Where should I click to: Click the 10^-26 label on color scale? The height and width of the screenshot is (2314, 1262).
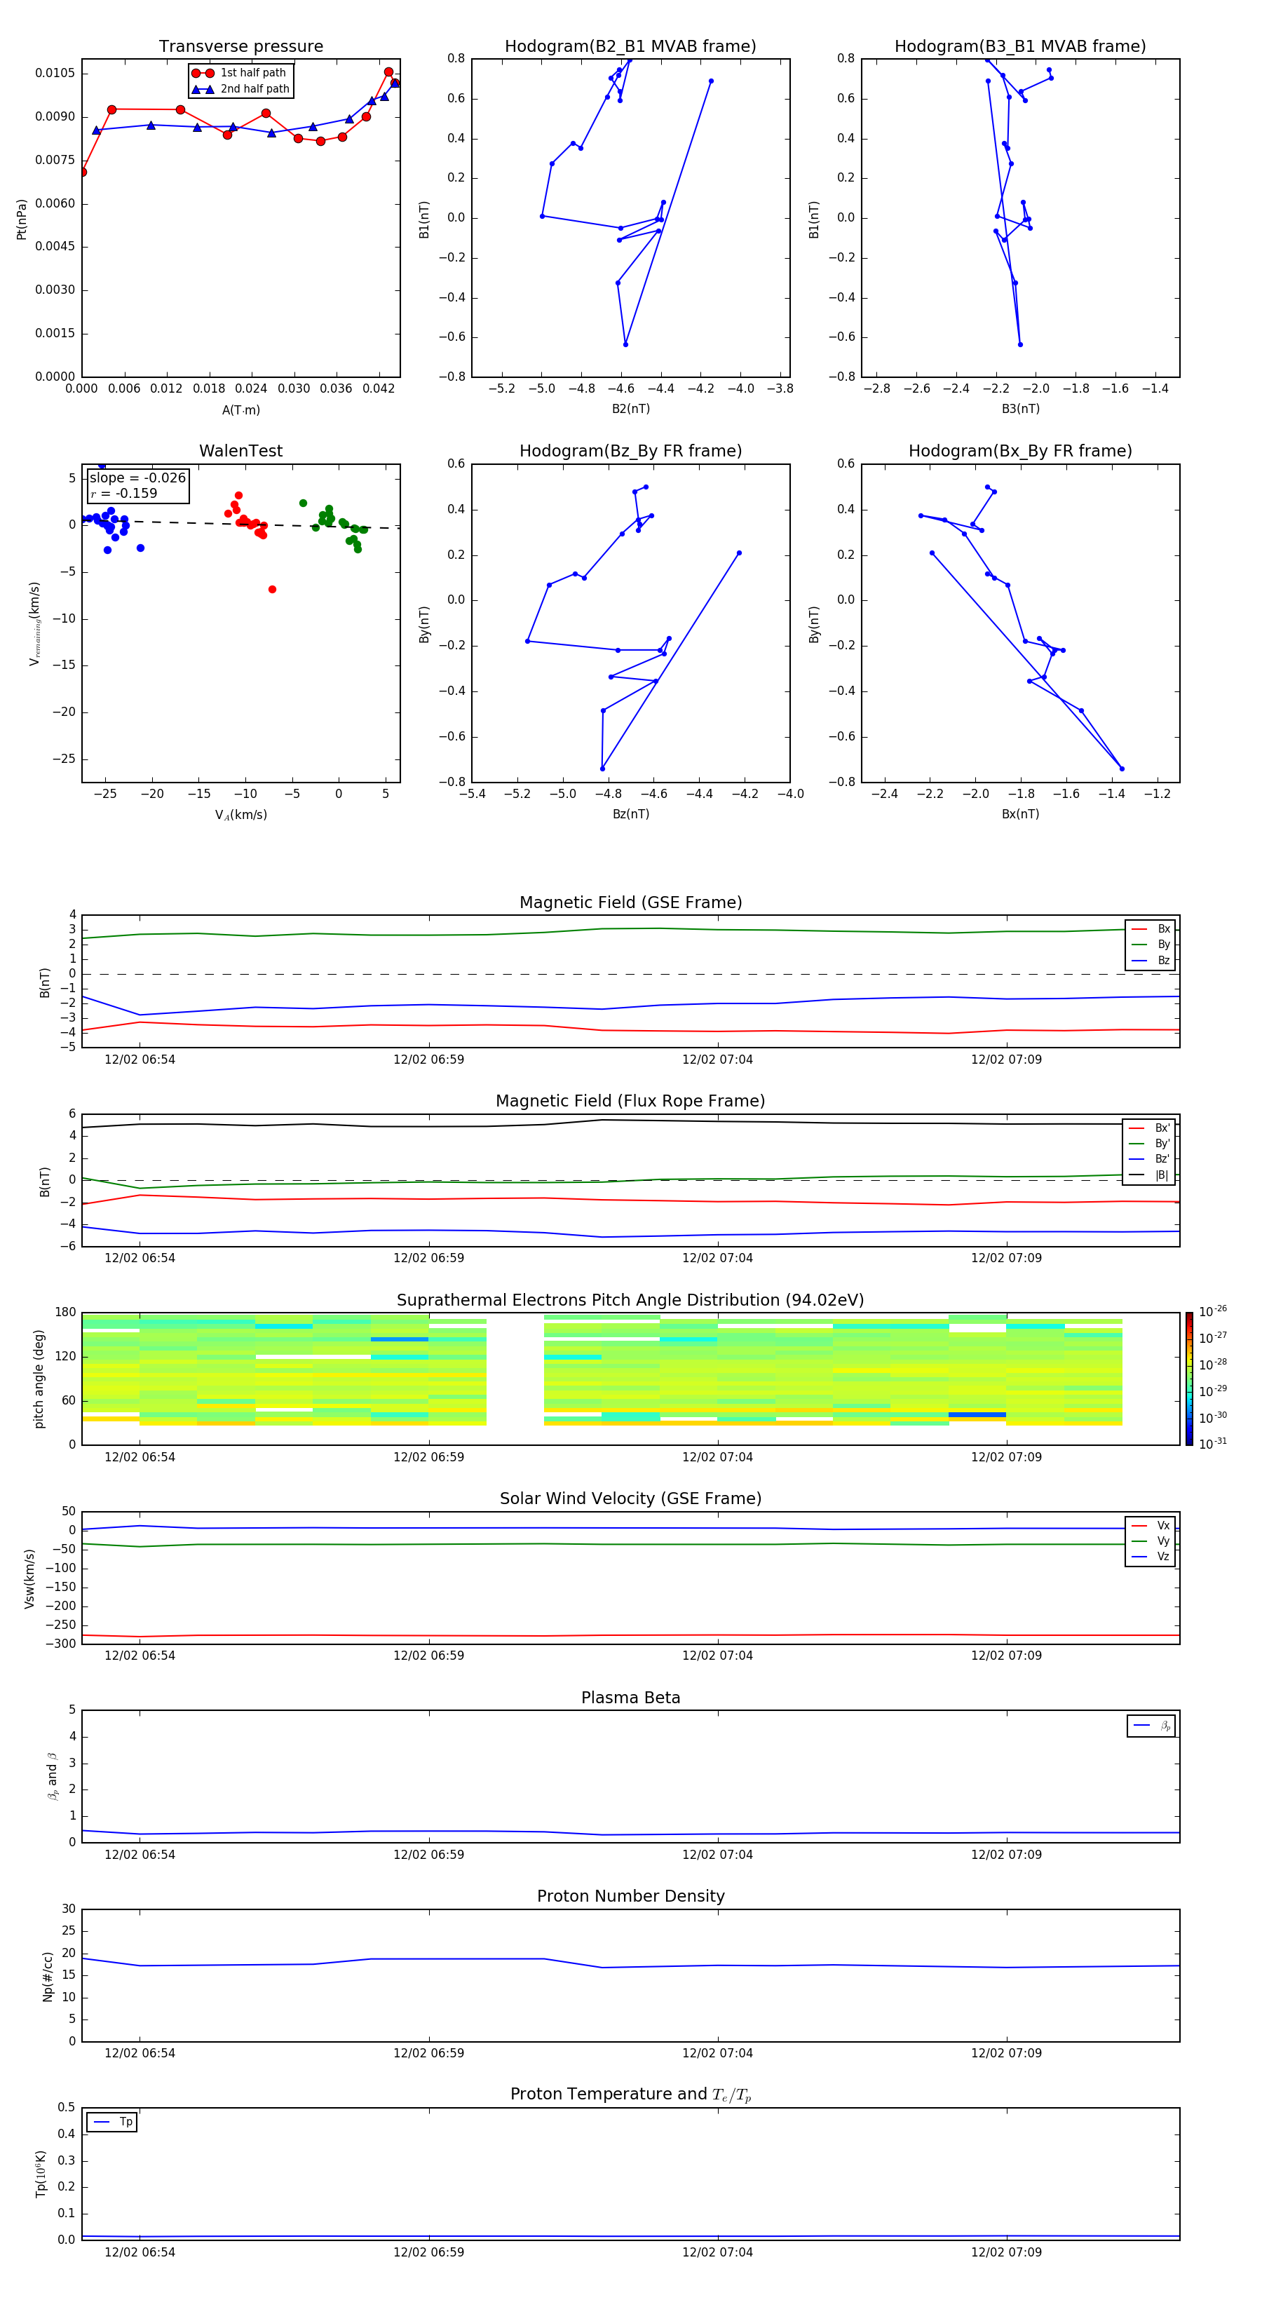[x=1213, y=1311]
